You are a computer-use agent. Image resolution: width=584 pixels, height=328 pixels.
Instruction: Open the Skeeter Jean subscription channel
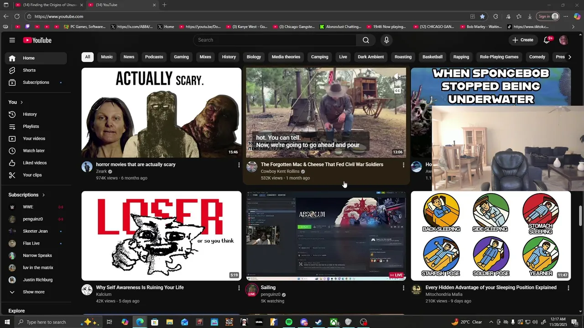(x=36, y=231)
